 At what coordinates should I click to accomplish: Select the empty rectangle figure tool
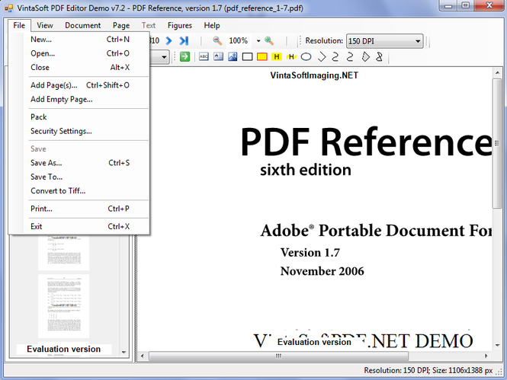pos(247,57)
